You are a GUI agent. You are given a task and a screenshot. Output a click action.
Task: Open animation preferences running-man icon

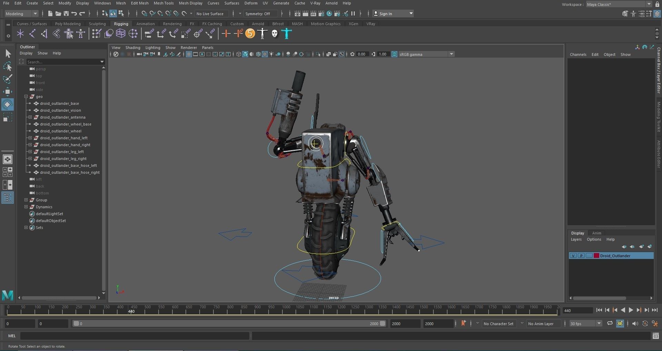click(x=655, y=323)
